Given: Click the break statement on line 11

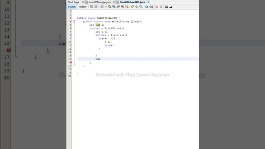Looking at the screenshot, I should [x=109, y=45].
